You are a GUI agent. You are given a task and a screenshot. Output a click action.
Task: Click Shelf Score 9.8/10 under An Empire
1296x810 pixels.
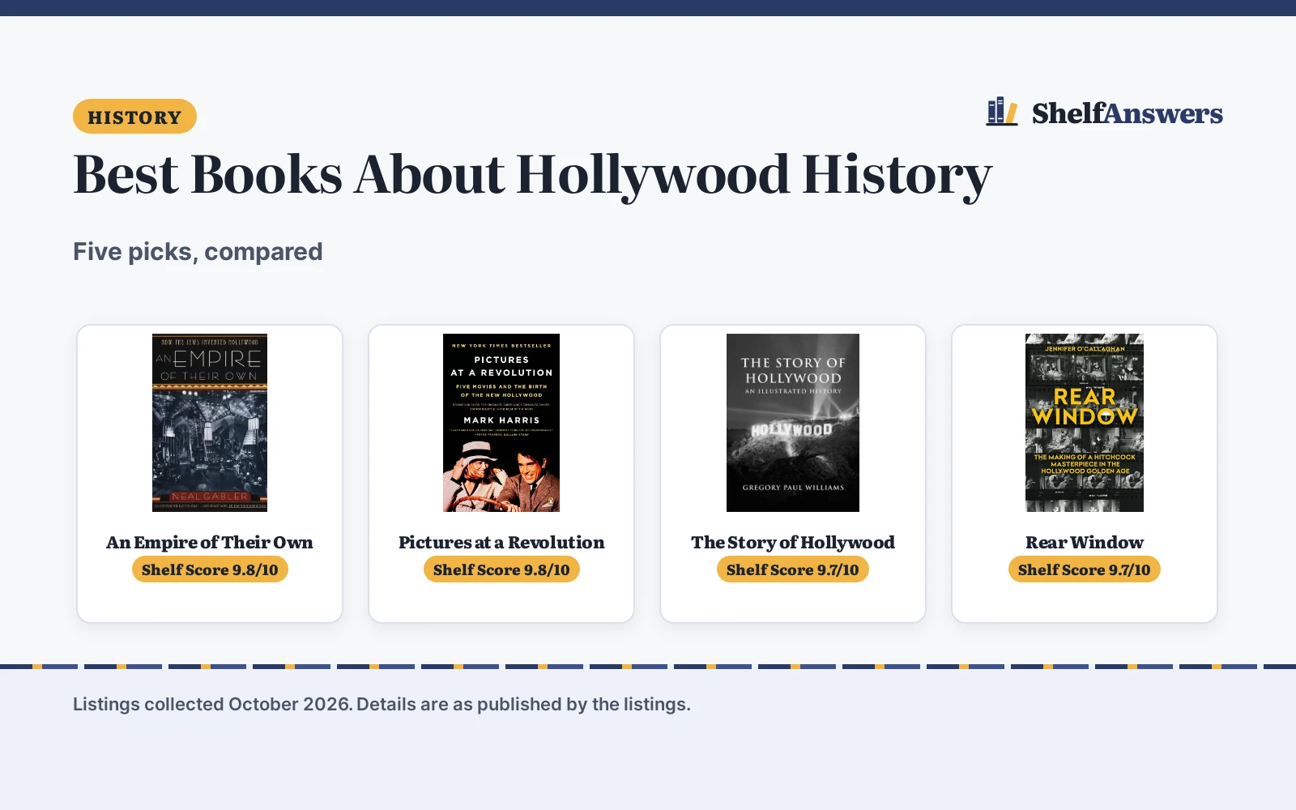pyautogui.click(x=210, y=569)
